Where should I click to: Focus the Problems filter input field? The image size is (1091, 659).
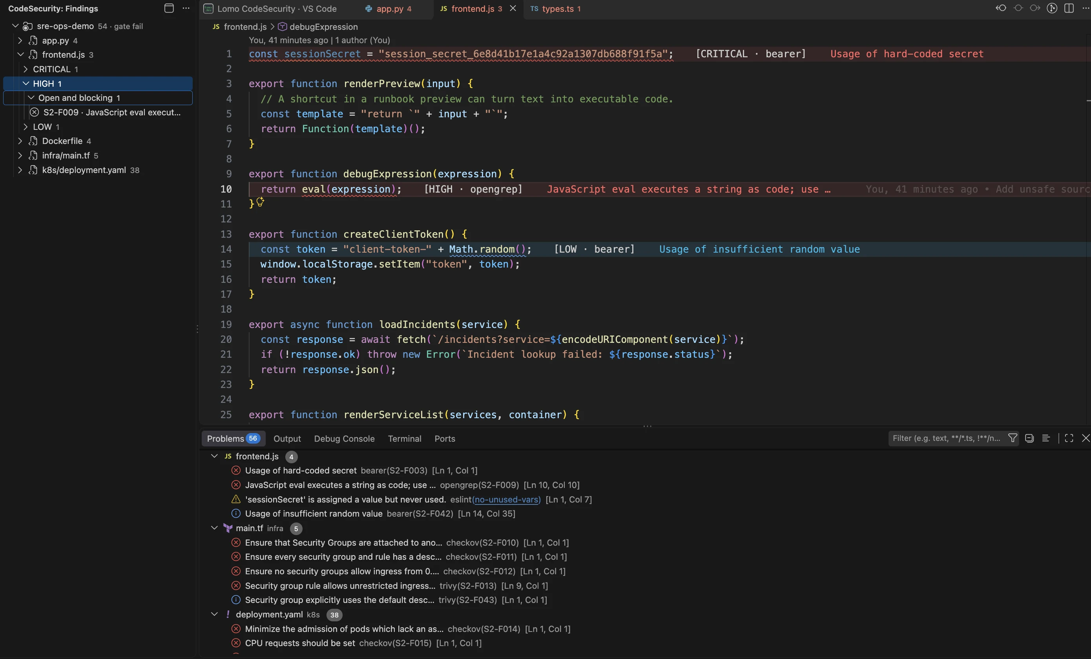point(946,438)
